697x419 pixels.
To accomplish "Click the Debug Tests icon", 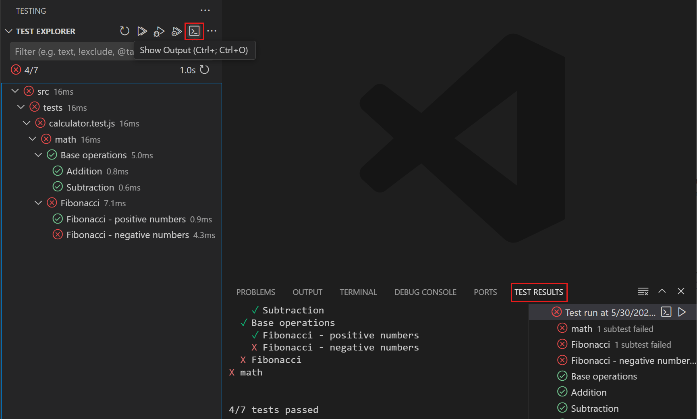I will (x=159, y=31).
